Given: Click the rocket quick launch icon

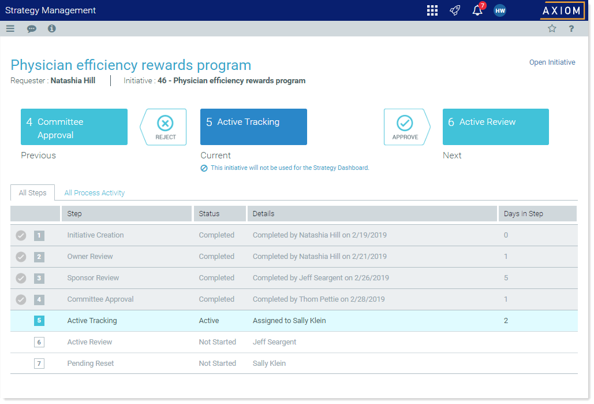Looking at the screenshot, I should click(455, 10).
